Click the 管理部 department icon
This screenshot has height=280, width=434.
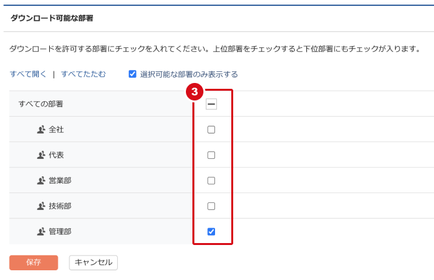click(41, 231)
